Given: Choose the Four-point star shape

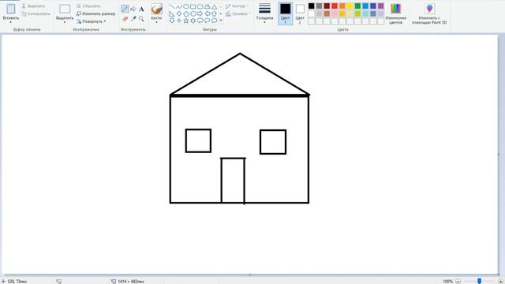Looking at the screenshot, I should point(179,21).
